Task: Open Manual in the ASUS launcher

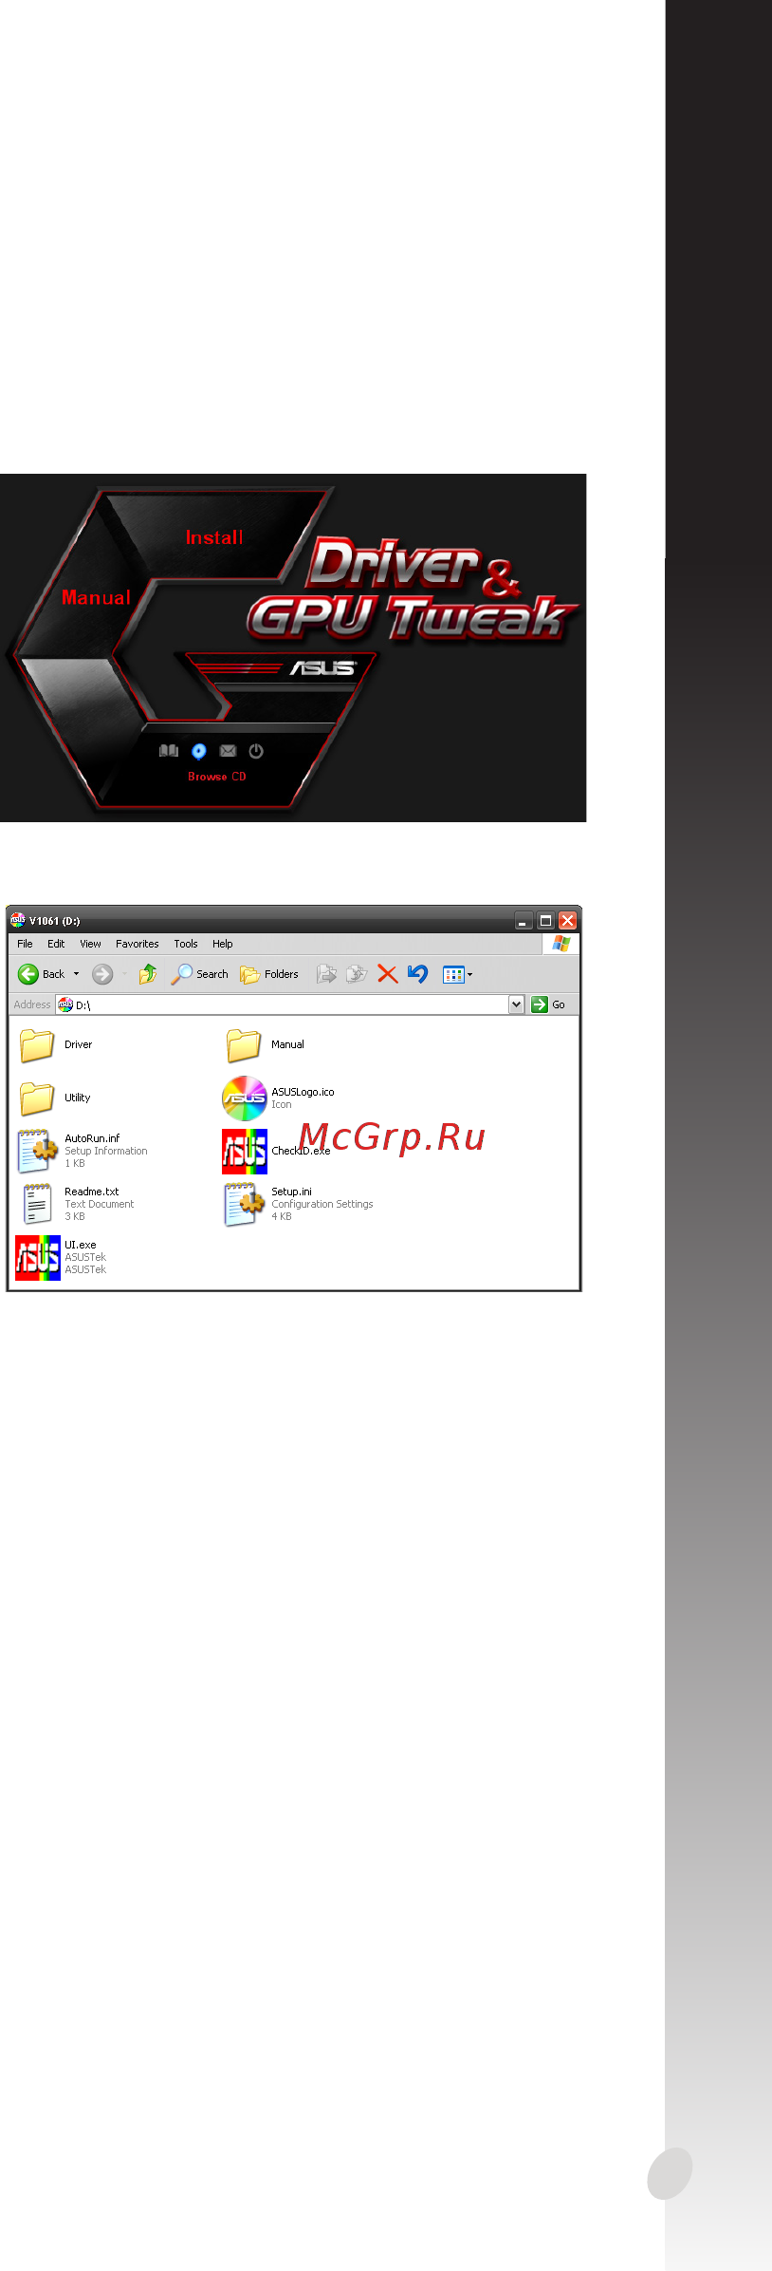Action: tap(96, 597)
